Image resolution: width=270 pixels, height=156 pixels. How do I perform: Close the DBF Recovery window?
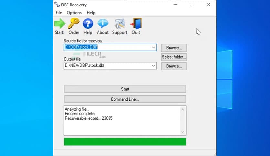[208, 5]
